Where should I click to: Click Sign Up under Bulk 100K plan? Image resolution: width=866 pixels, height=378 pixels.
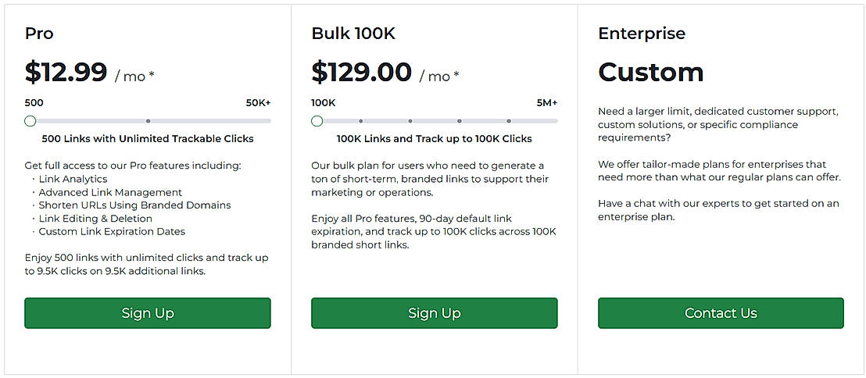(434, 313)
